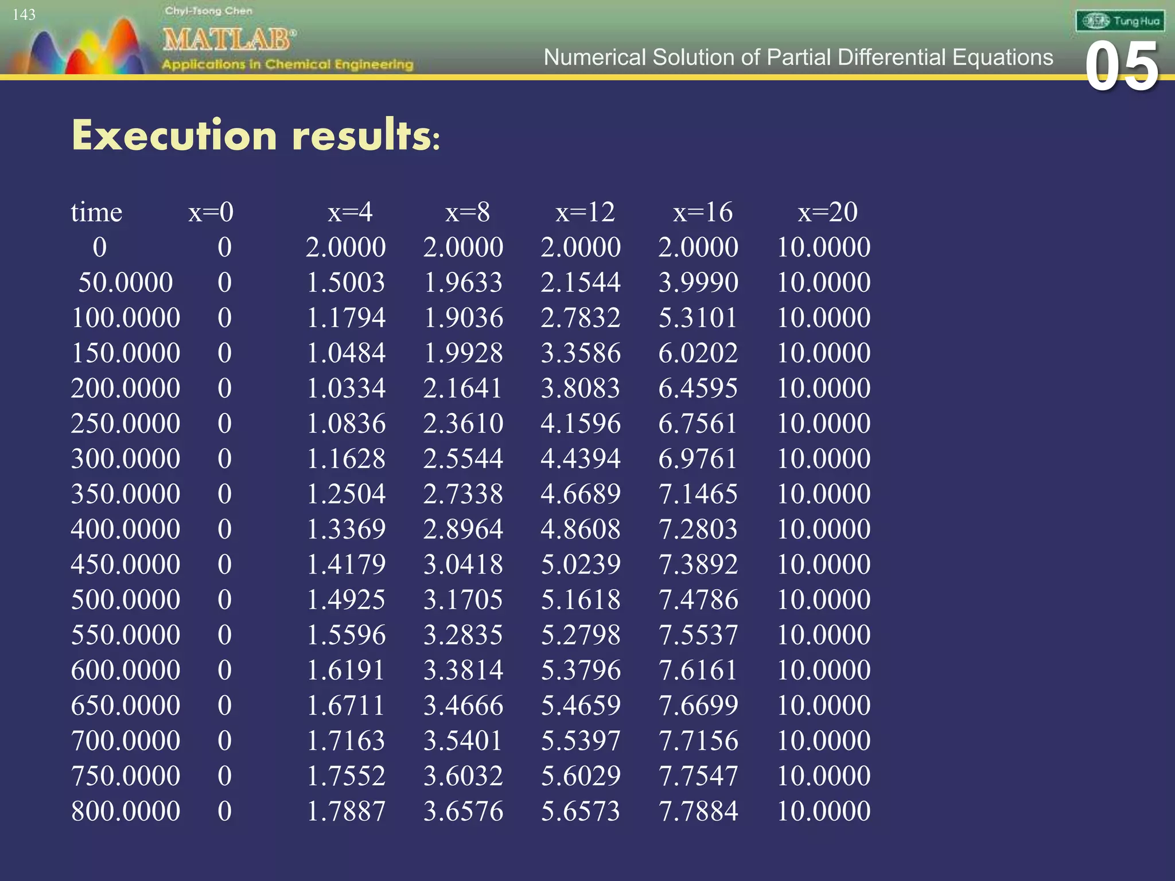Screen dimensions: 1175x881
Task: Click time value 450.0000
Action: click(x=126, y=564)
